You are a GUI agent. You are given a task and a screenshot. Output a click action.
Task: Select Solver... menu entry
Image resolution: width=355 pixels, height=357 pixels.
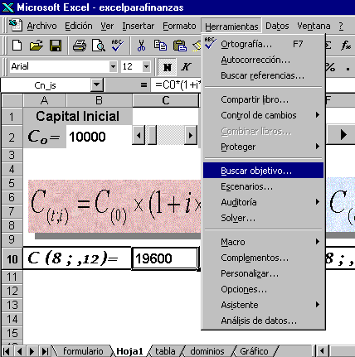(x=263, y=218)
